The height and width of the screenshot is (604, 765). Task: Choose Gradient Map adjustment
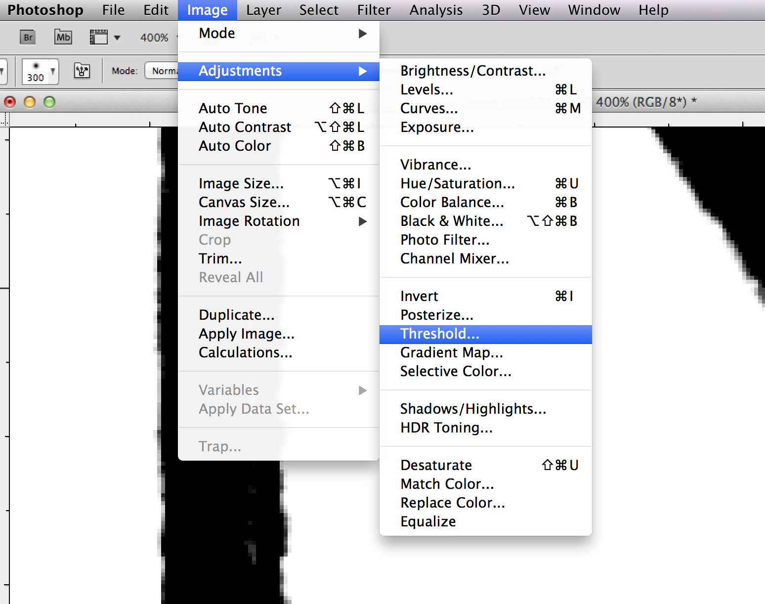click(486, 352)
